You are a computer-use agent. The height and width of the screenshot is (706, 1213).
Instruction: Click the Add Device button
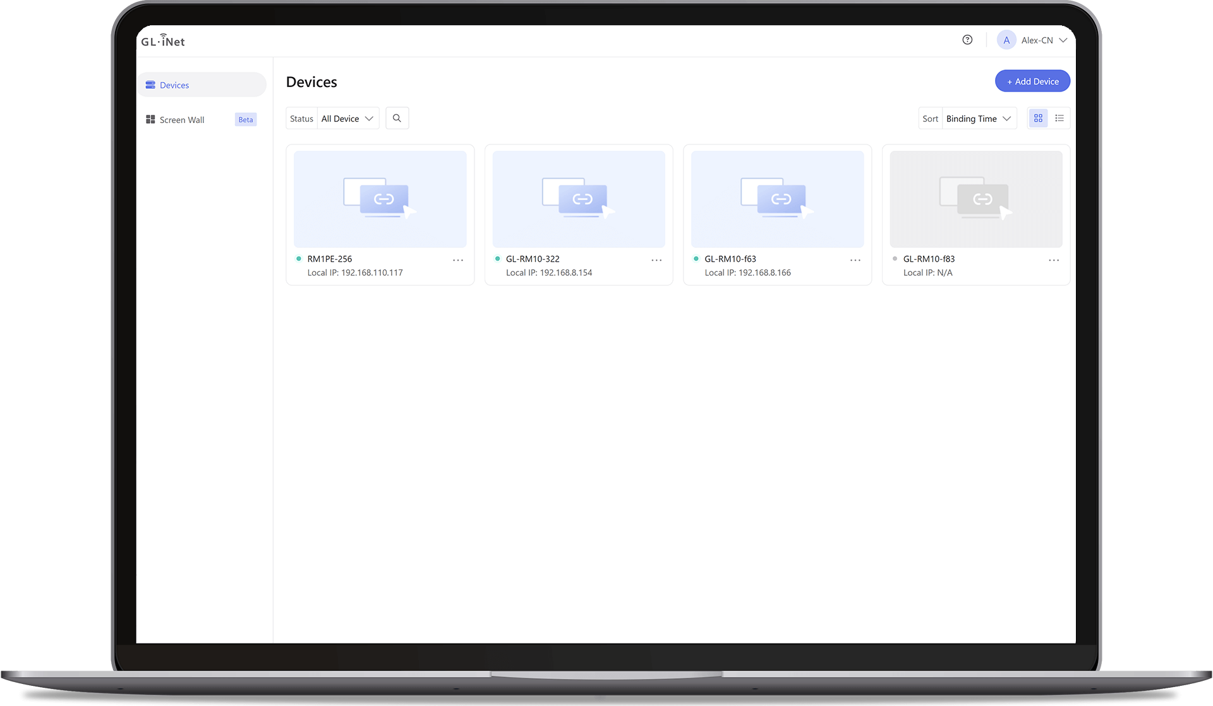tap(1032, 81)
